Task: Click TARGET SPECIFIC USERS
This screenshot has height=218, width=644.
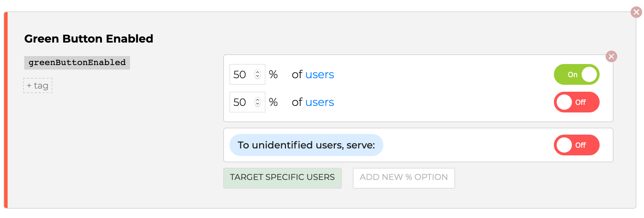Action: [282, 178]
